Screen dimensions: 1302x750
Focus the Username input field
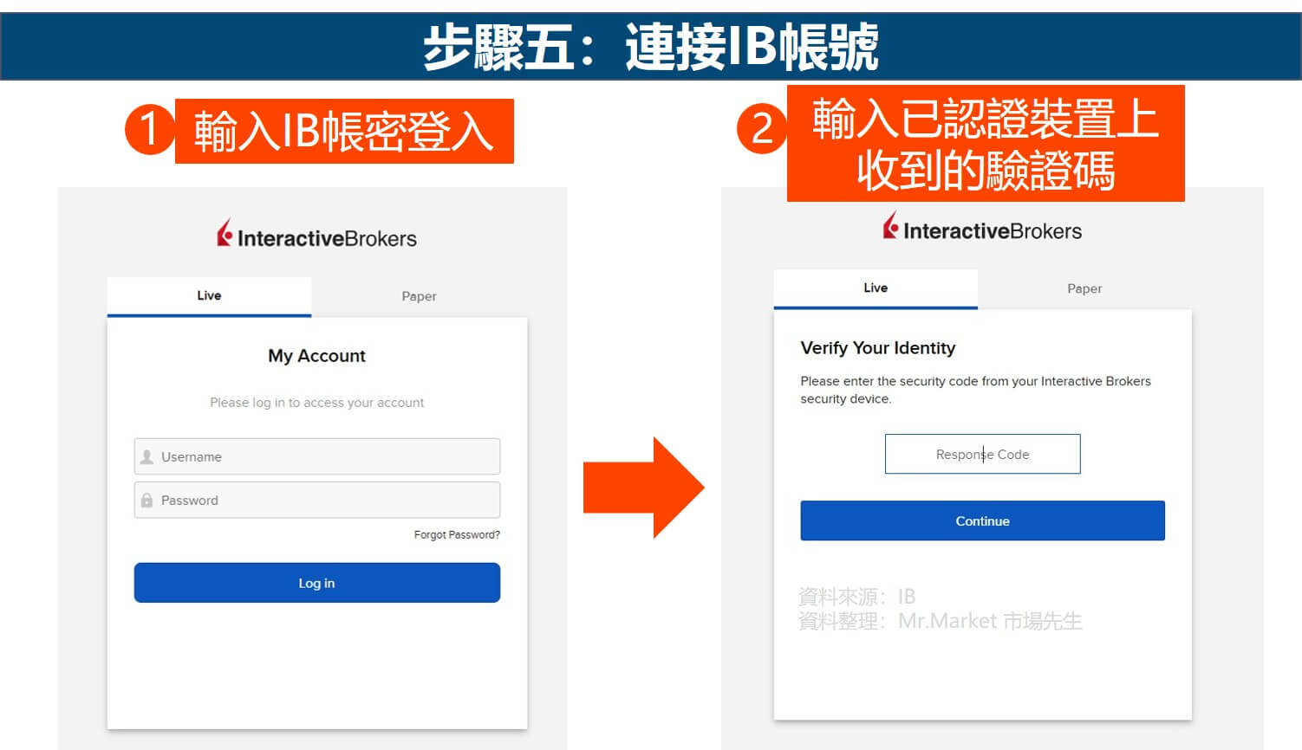tap(317, 456)
